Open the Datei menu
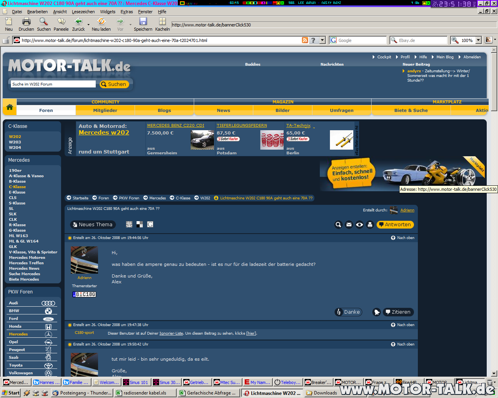 17,12
